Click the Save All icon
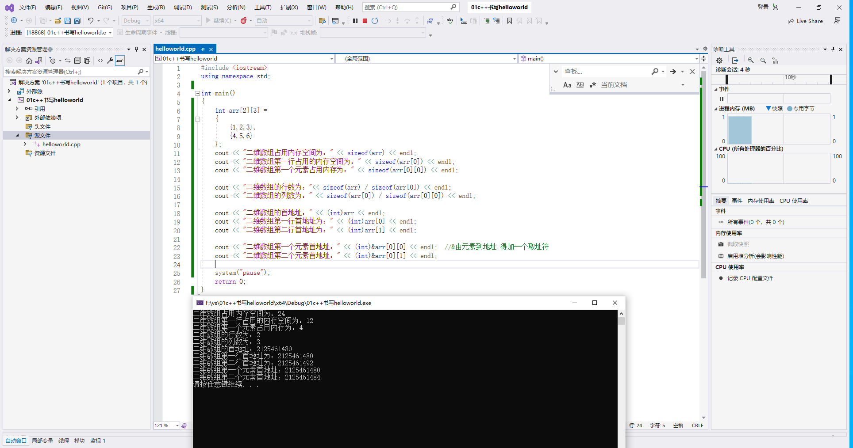This screenshot has width=853, height=448. [x=77, y=21]
